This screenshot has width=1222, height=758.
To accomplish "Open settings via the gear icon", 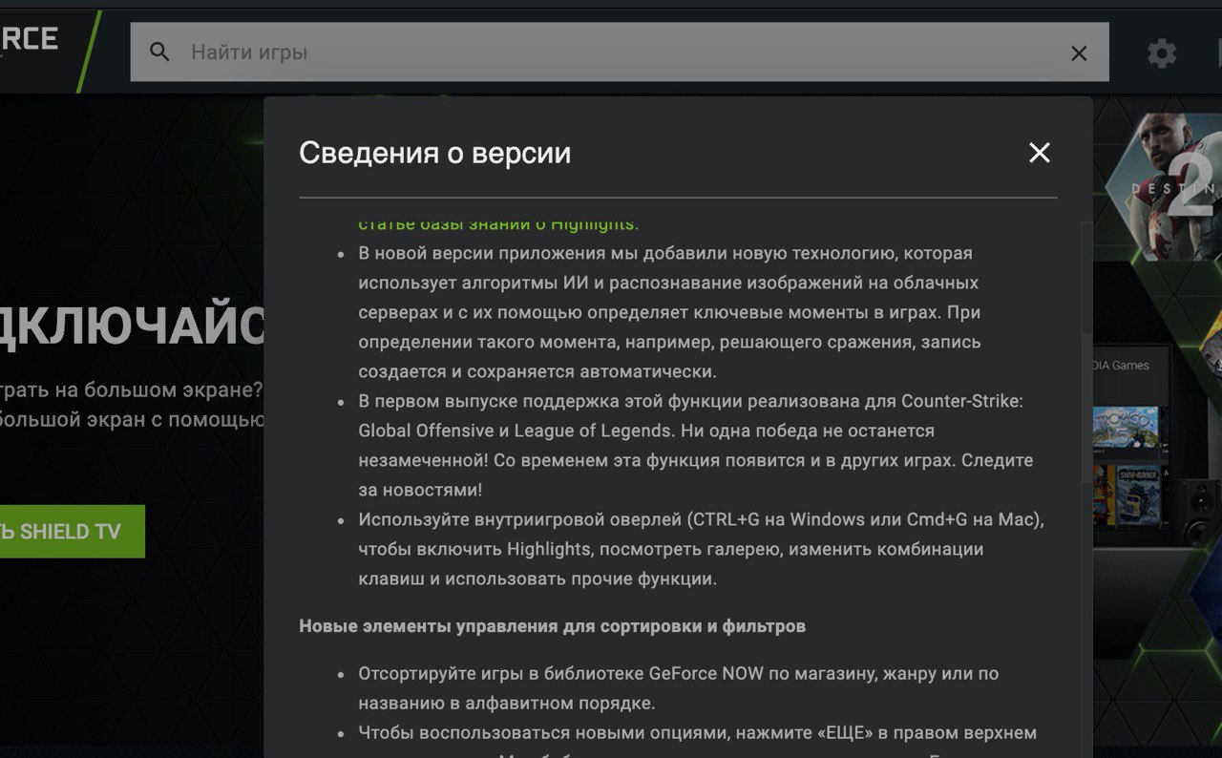I will 1162,53.
